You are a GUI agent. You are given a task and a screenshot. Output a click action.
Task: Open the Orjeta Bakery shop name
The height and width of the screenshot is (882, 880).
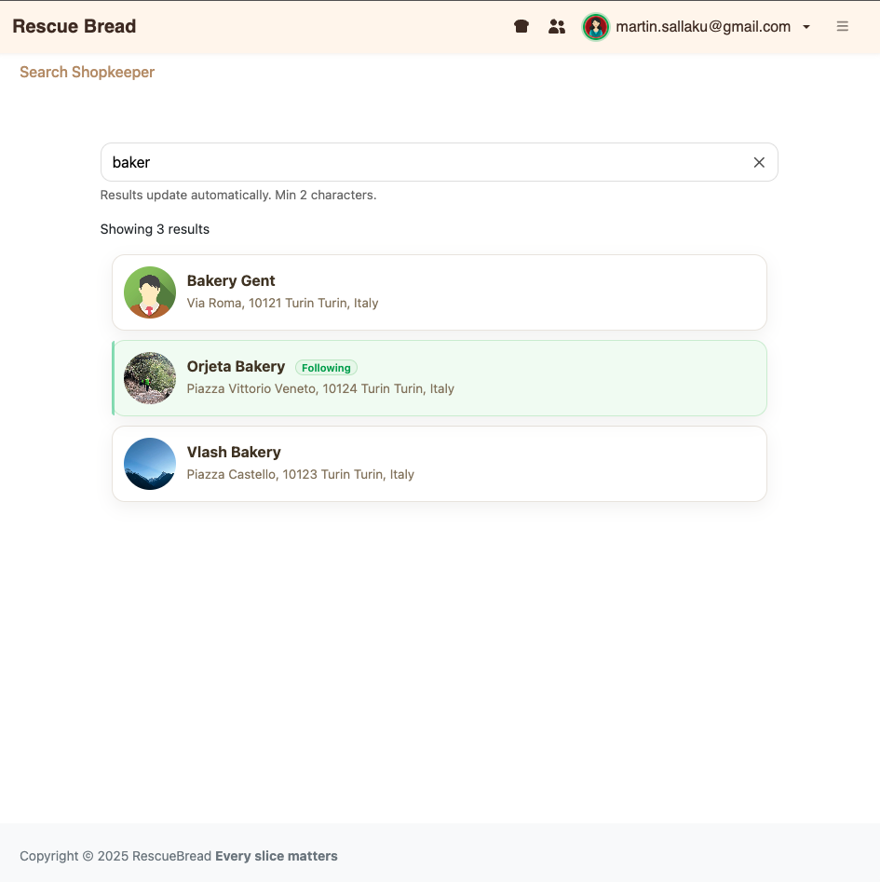click(x=236, y=366)
